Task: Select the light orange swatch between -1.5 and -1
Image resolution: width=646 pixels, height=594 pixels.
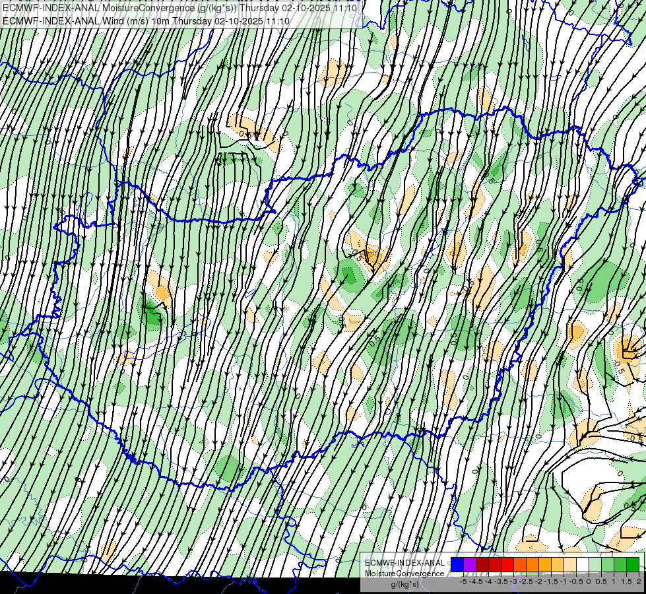Action: (558, 565)
